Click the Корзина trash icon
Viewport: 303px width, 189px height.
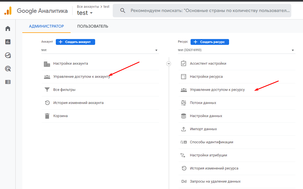(x=47, y=116)
